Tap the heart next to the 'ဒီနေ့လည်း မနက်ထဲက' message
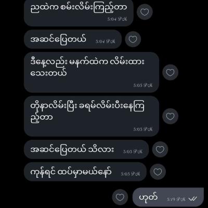 (170, 72)
